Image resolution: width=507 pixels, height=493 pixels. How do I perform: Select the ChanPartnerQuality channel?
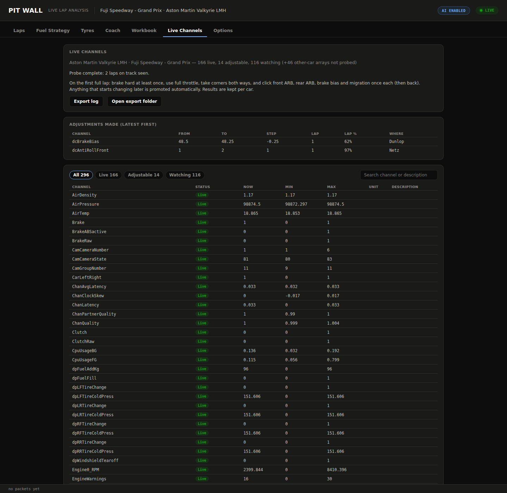pos(94,314)
